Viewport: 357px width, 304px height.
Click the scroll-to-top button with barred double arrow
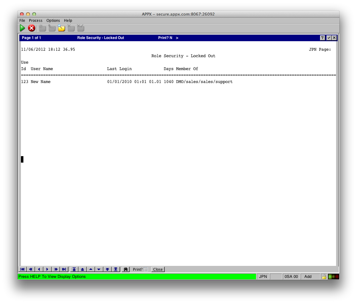74,269
